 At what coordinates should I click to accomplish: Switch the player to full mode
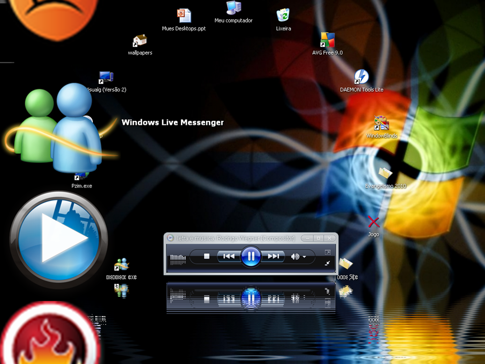click(327, 252)
